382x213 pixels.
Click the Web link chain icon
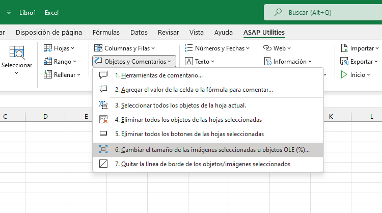(267, 48)
